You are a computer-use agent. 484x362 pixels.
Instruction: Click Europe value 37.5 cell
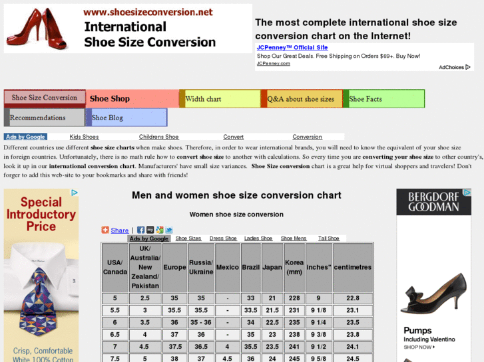tap(174, 347)
